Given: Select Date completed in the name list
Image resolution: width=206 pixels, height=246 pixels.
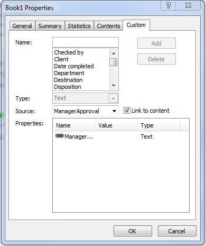Looking at the screenshot, I should [74, 66].
